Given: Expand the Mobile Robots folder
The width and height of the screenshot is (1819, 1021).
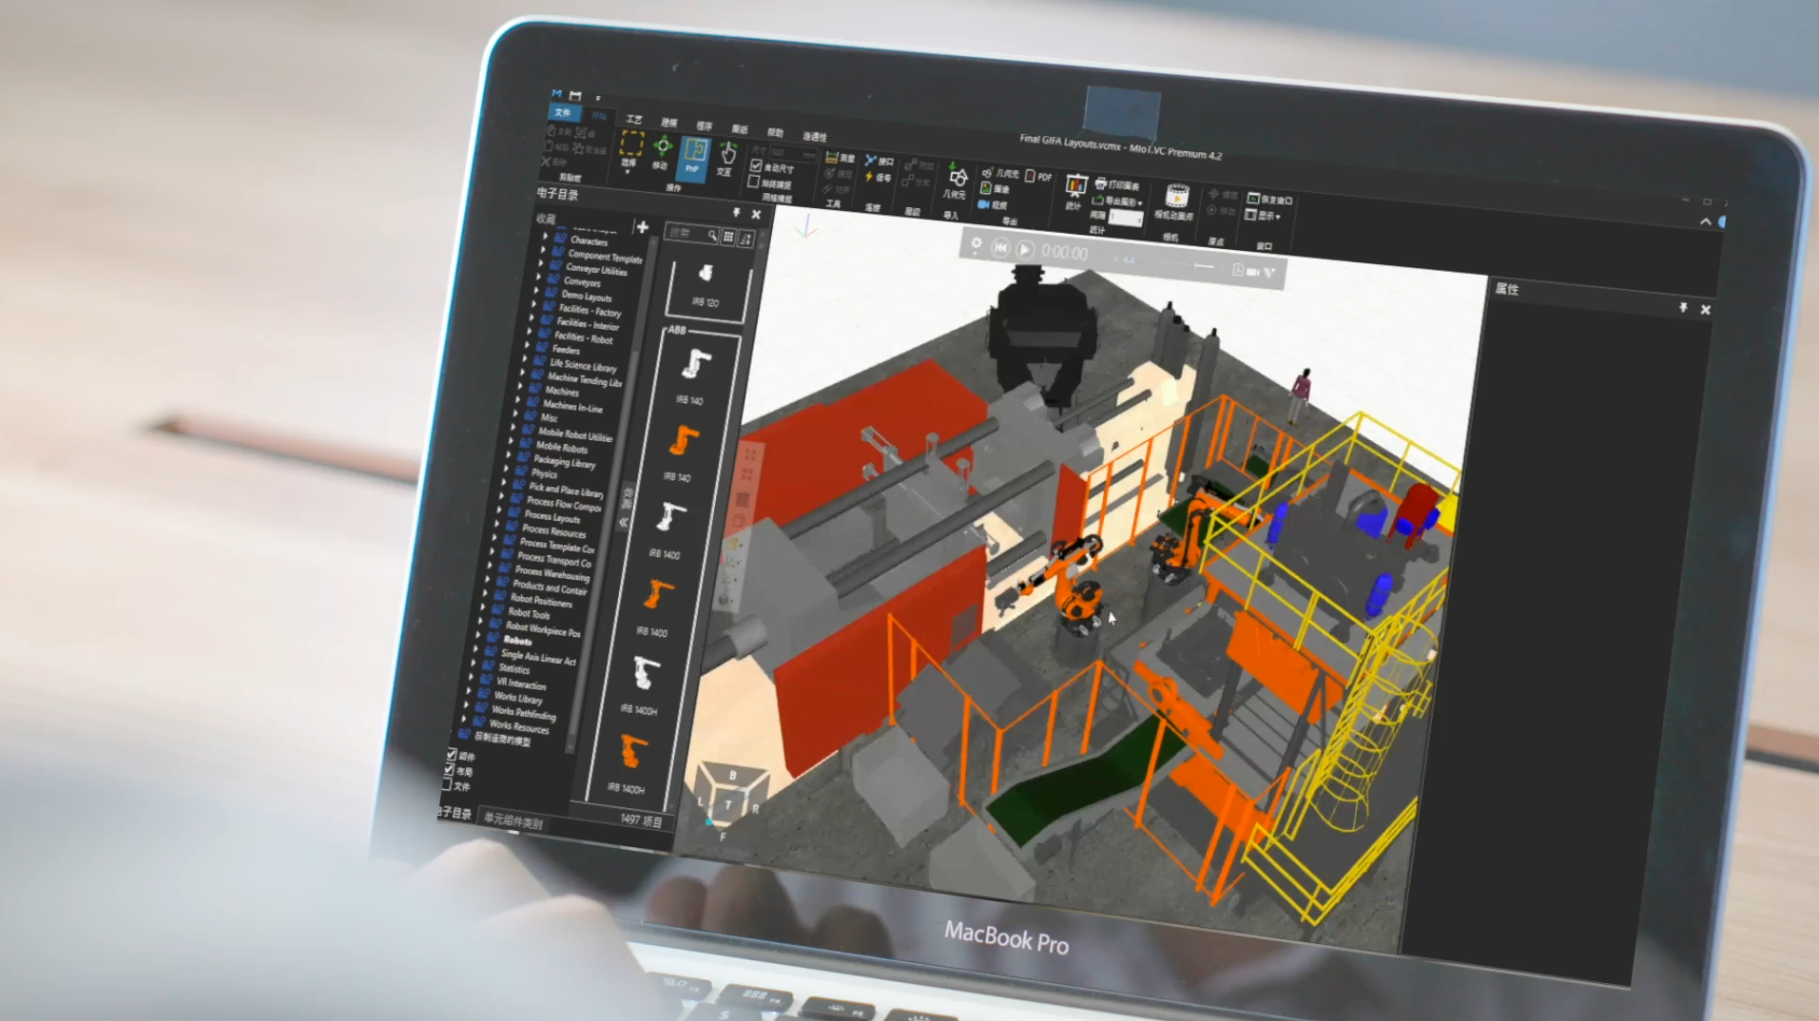Looking at the screenshot, I should coord(510,443).
